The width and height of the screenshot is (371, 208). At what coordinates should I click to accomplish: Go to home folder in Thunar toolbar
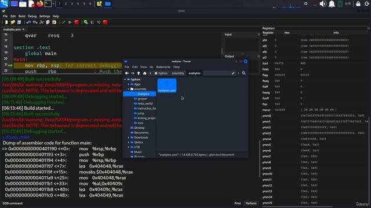click(145, 73)
